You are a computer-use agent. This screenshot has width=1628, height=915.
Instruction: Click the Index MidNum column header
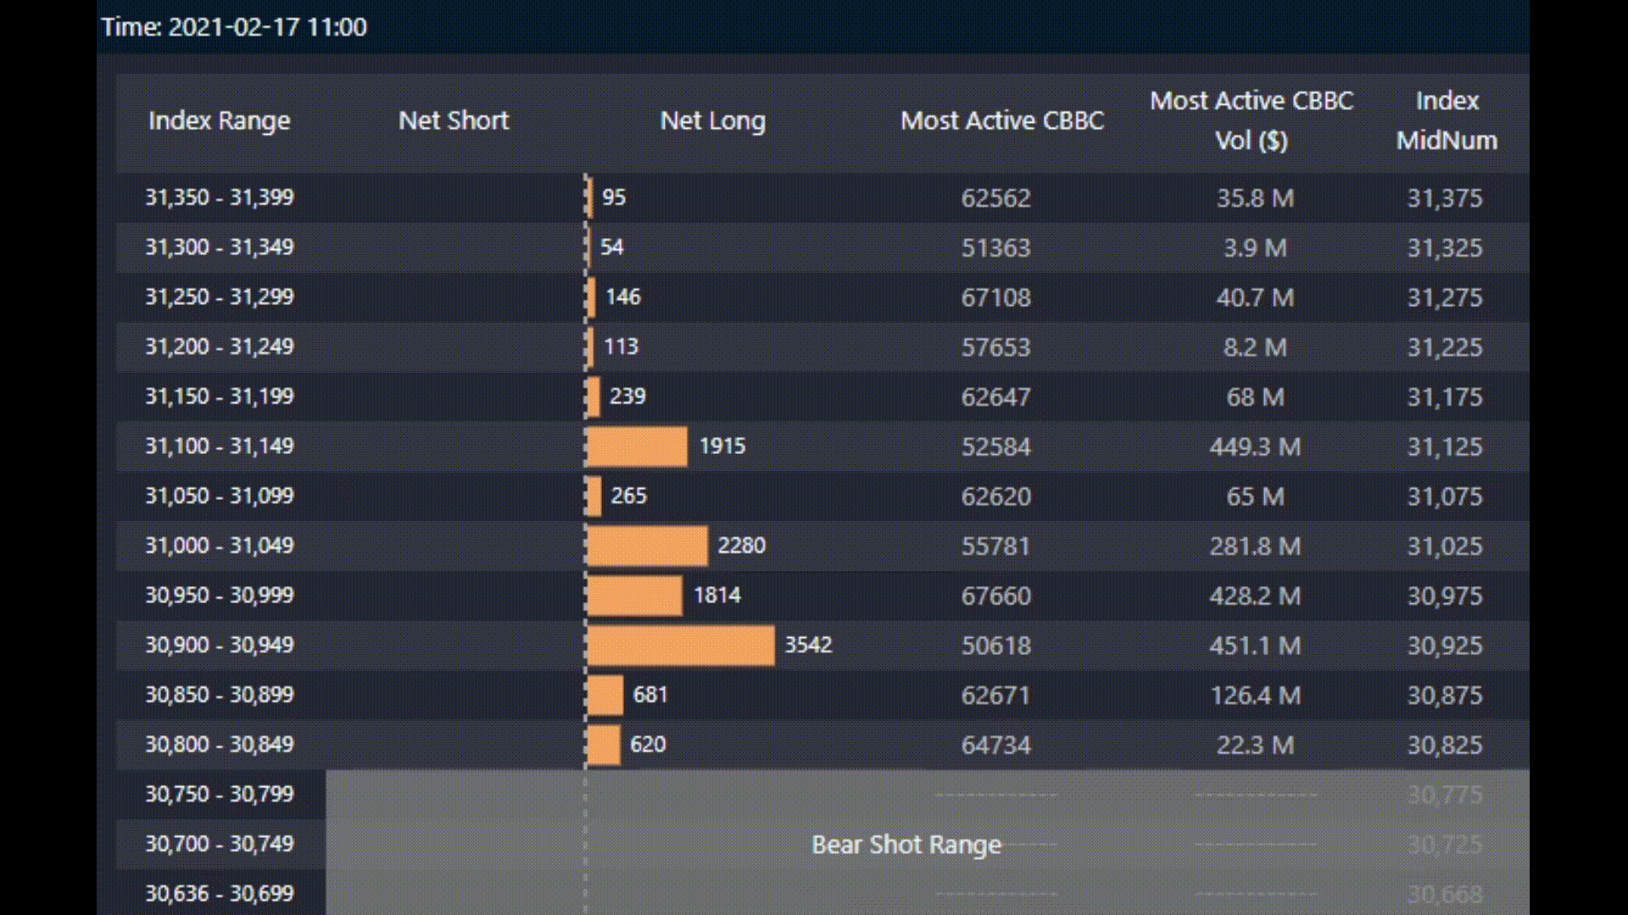tap(1447, 120)
